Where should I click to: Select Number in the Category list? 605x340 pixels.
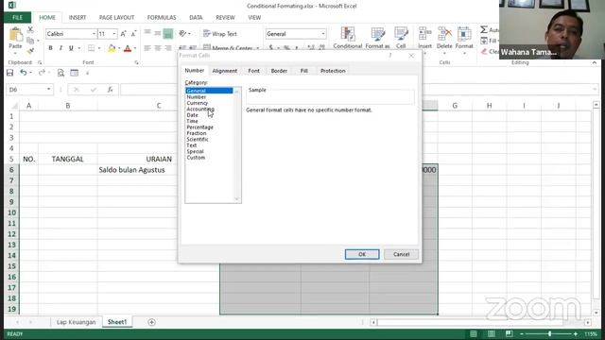click(197, 97)
